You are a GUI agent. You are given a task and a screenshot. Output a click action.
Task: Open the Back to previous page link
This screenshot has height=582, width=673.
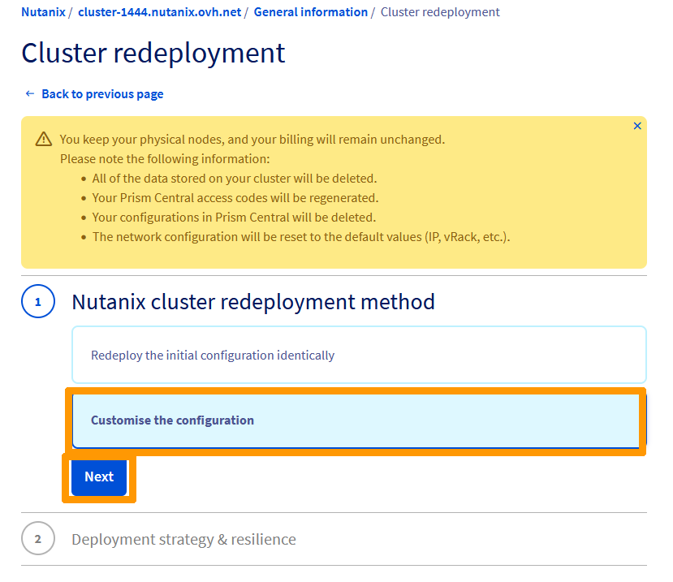(101, 93)
